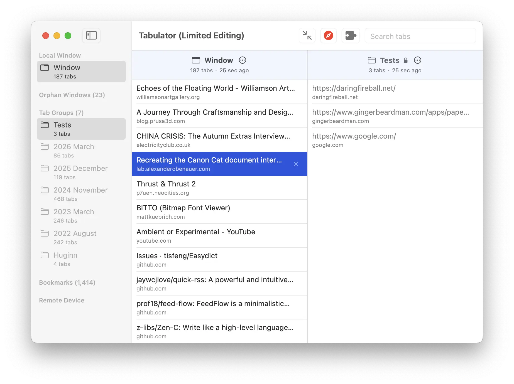
Task: Open the ellipsis menu for the Window column
Action: 242,60
